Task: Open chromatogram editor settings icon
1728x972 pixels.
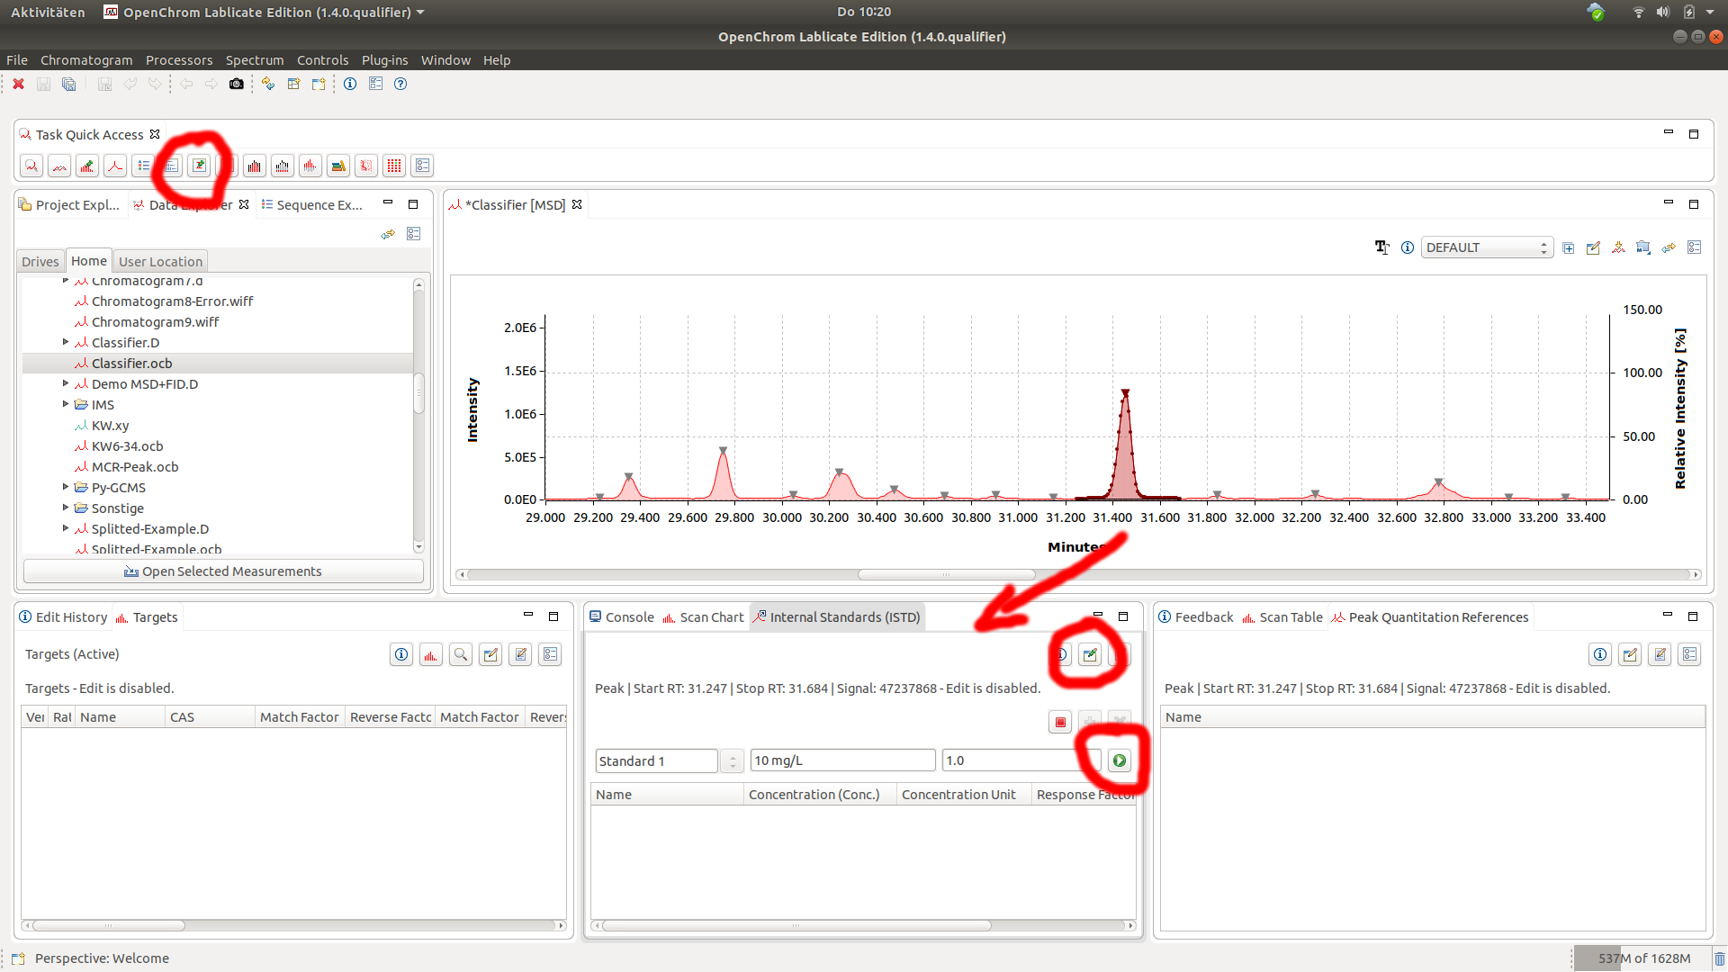Action: click(x=1694, y=247)
